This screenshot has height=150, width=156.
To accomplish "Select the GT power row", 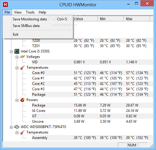I will 92,116.
